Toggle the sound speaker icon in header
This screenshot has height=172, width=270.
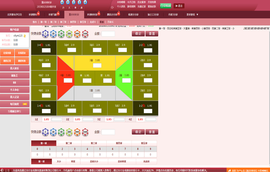[x=112, y=7]
